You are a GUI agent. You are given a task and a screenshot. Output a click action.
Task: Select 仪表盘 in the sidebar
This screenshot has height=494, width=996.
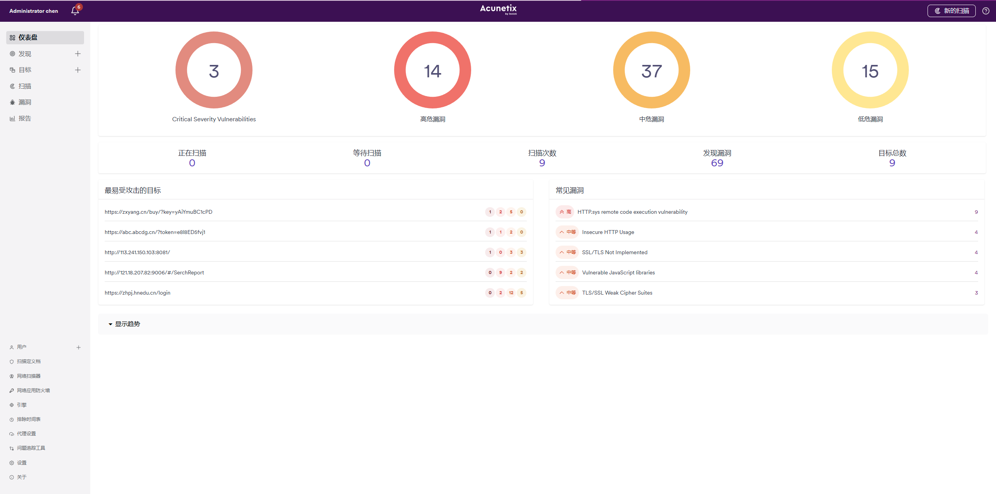[x=28, y=38]
